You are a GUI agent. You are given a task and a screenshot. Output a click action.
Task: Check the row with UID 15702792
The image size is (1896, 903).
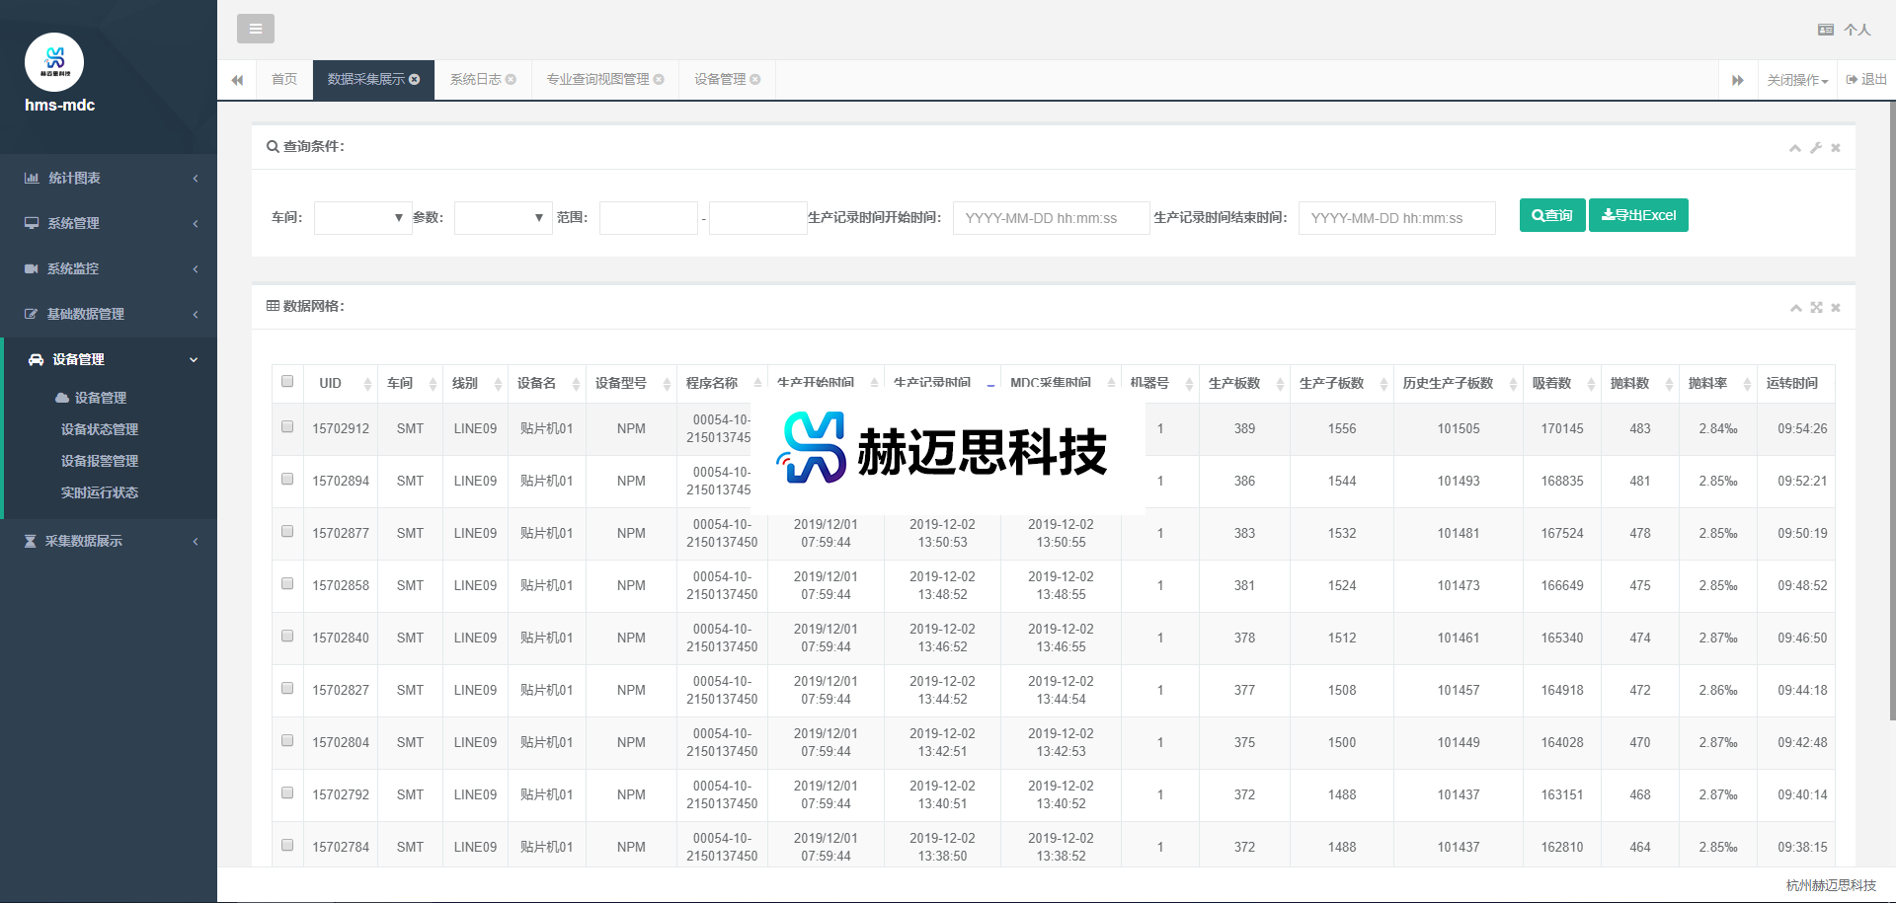point(287,792)
